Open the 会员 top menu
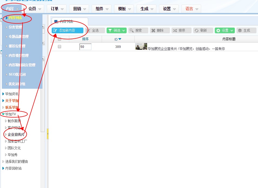The height and width of the screenshot is (188, 258). click(x=35, y=9)
